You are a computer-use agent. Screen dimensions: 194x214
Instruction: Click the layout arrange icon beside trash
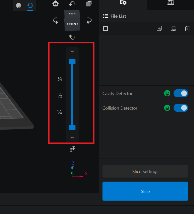pos(173,28)
